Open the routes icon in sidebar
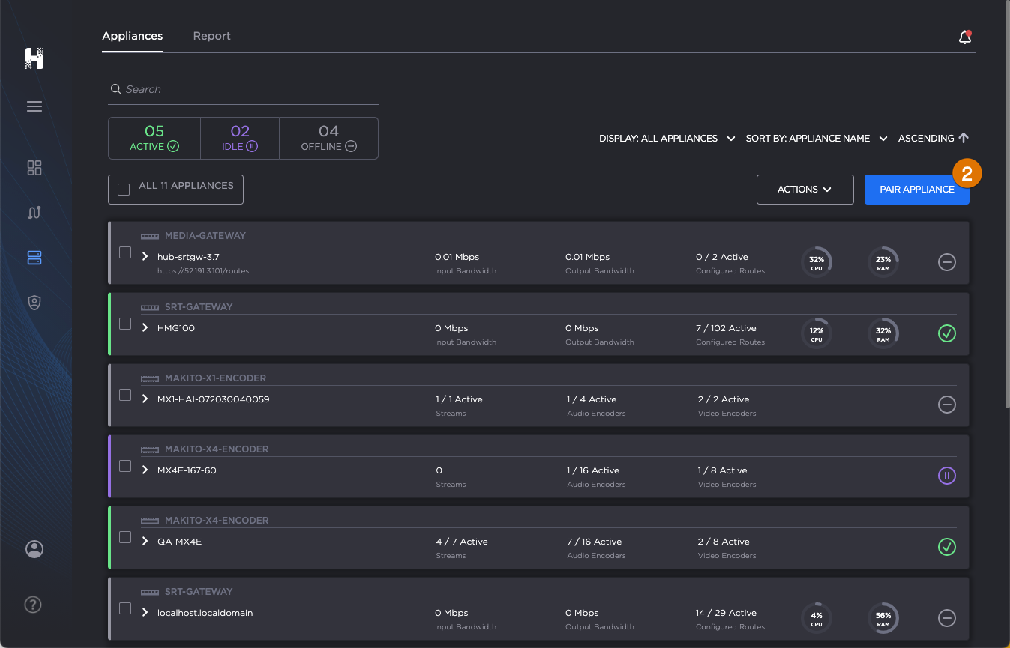 pos(34,213)
